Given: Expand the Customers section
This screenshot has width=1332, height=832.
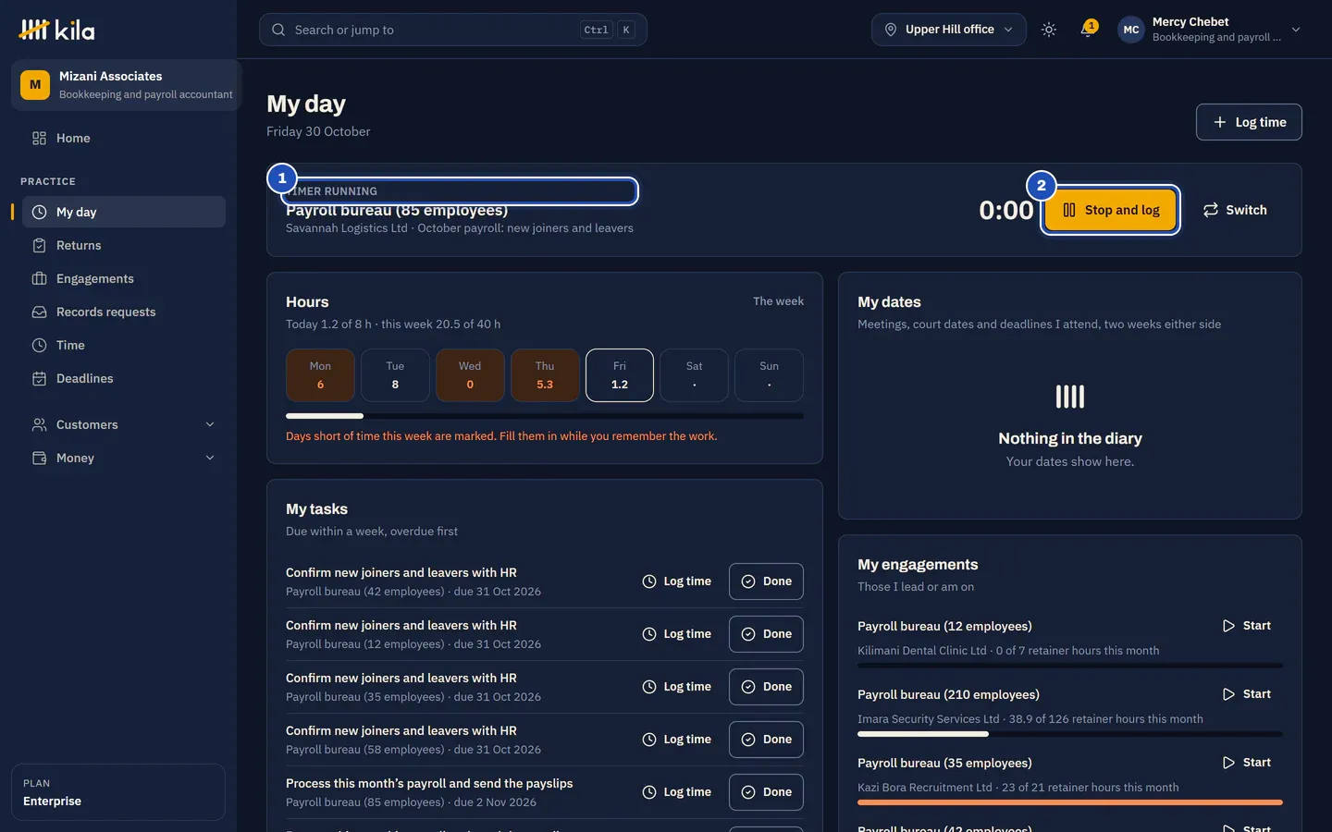Looking at the screenshot, I should [x=124, y=424].
